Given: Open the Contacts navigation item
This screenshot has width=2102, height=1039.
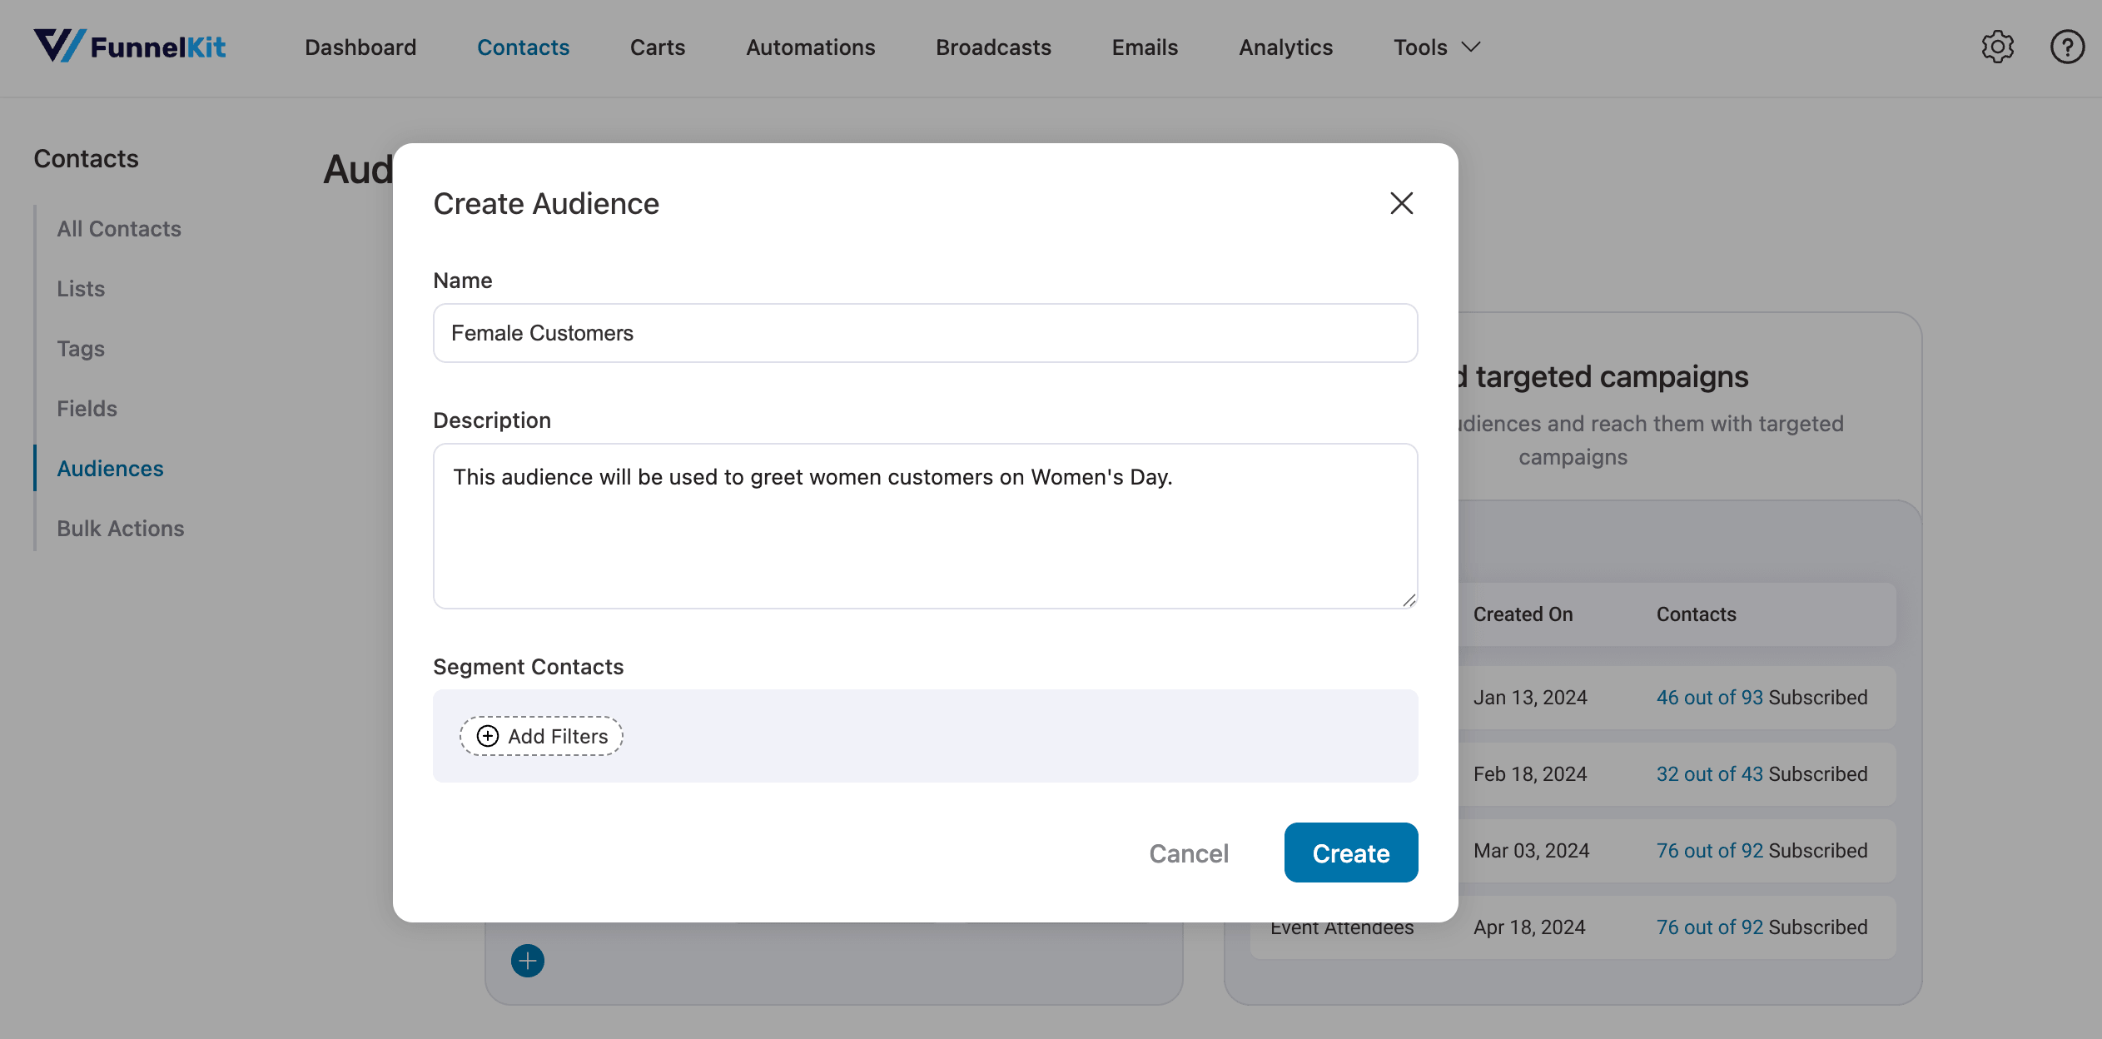Looking at the screenshot, I should 523,47.
